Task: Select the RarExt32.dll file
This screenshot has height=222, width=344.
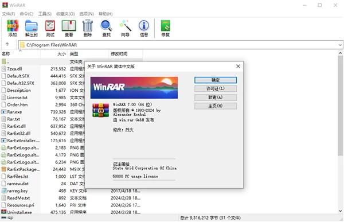Action: coord(19,134)
